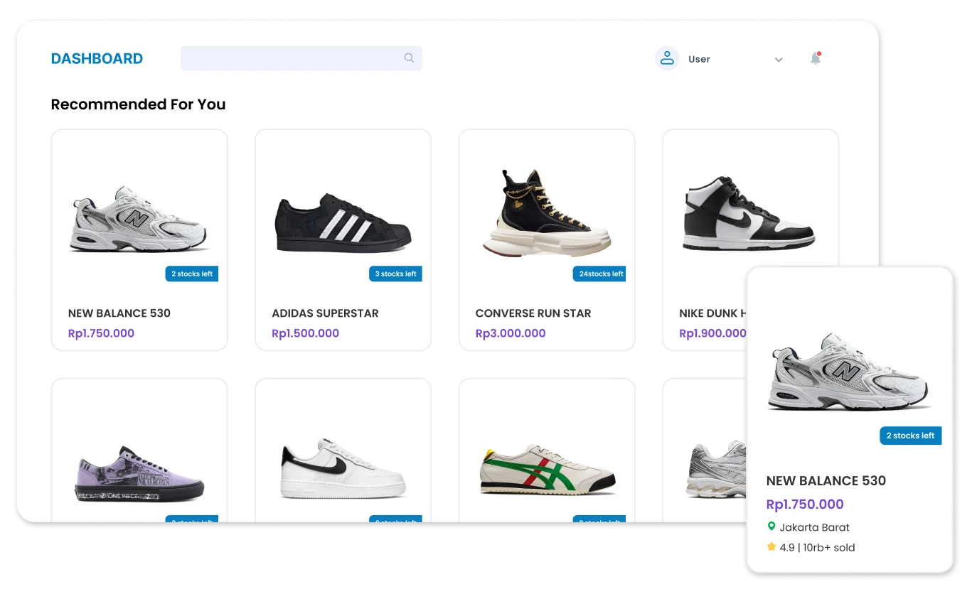
Task: Open the Nike Dunk black-white shoe image
Action: tap(749, 212)
